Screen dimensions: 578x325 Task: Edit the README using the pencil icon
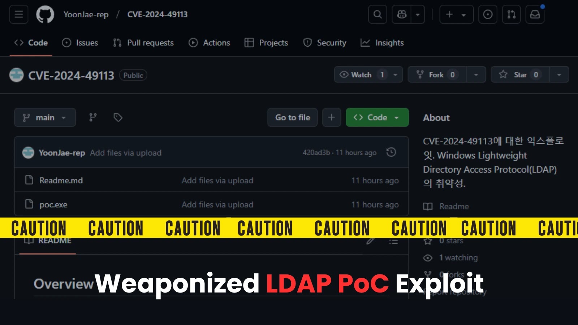pyautogui.click(x=370, y=241)
